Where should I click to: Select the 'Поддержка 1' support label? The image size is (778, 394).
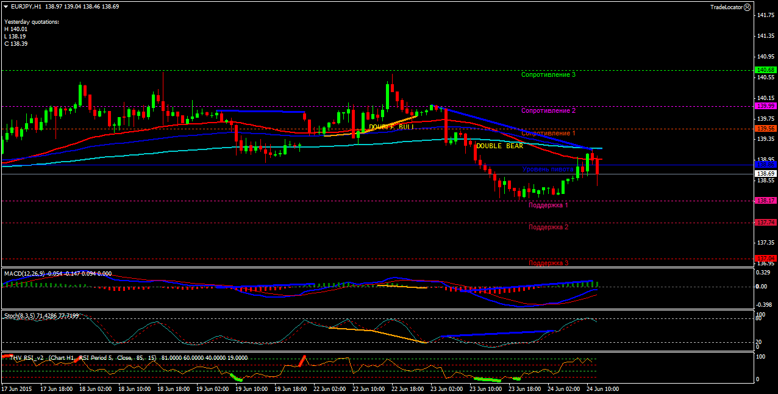pyautogui.click(x=549, y=205)
